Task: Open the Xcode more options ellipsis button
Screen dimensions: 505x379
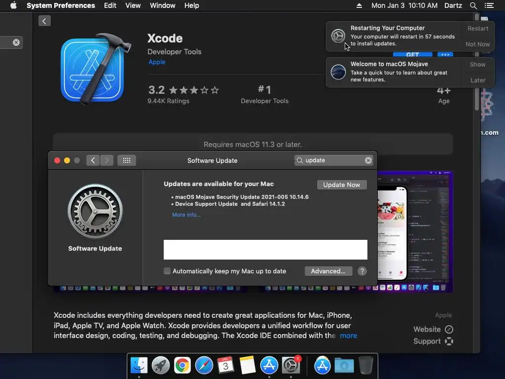Action: click(x=445, y=54)
